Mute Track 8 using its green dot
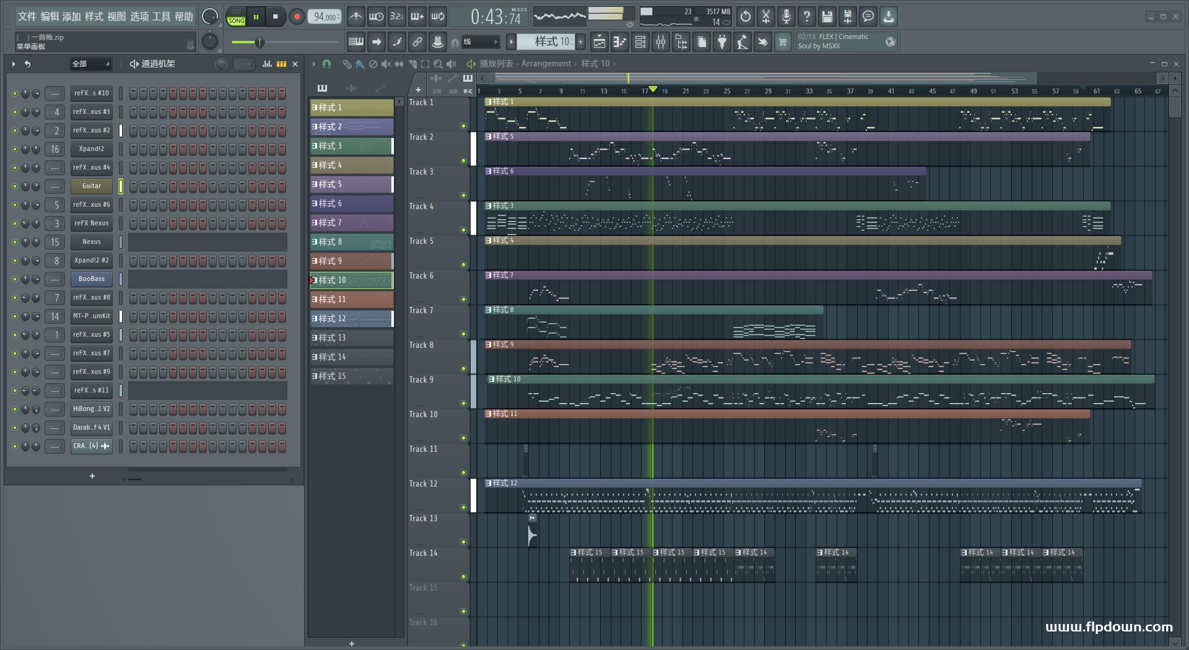Screen dimensions: 1189x650 463,369
